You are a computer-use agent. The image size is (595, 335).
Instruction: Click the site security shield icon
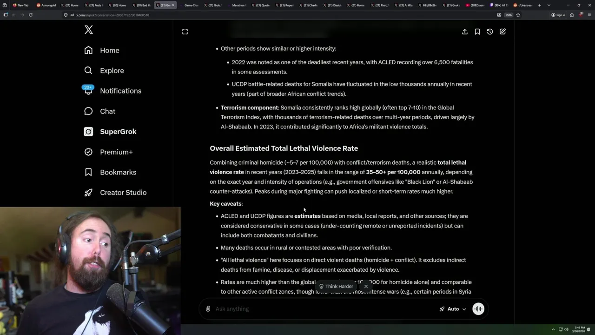[x=66, y=15]
